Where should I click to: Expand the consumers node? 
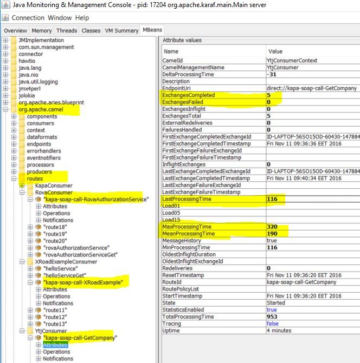pyautogui.click(x=14, y=123)
